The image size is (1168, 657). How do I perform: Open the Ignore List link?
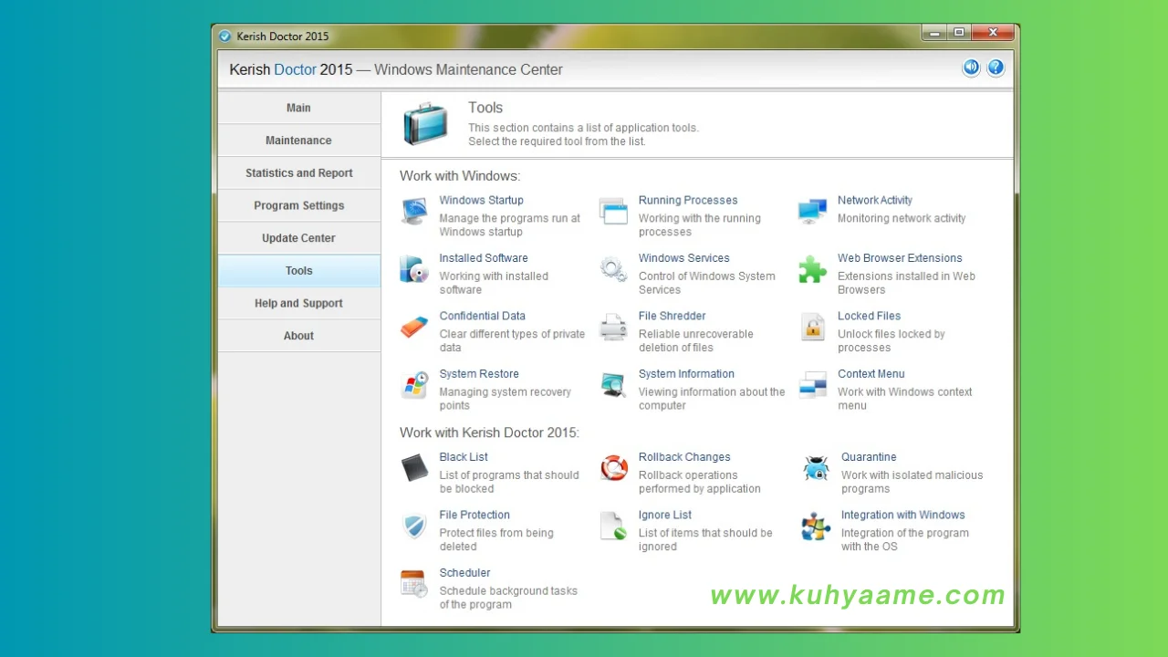[665, 516]
